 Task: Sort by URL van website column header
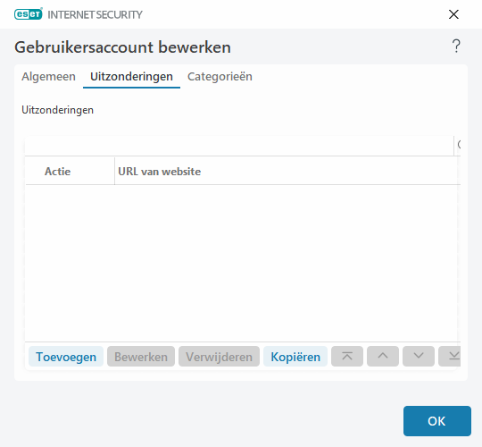click(287, 171)
